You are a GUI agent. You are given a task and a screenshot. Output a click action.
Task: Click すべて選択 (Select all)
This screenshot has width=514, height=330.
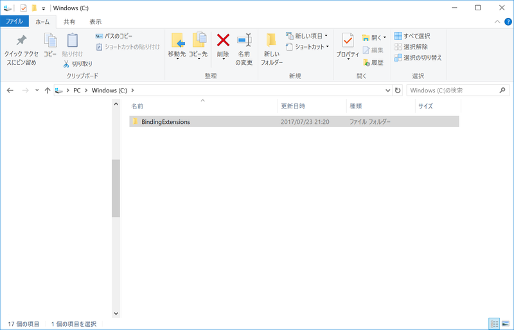[x=412, y=36]
